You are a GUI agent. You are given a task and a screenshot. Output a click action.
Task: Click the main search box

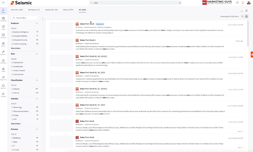coord(135,3)
